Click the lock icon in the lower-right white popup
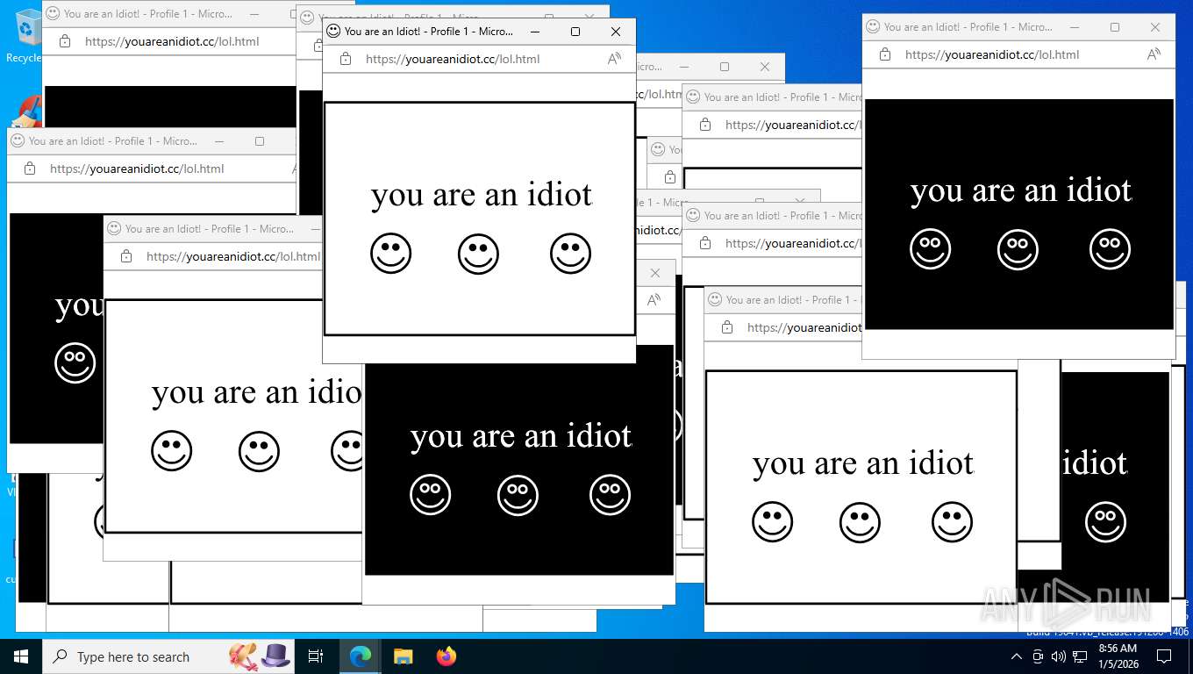 tap(727, 327)
